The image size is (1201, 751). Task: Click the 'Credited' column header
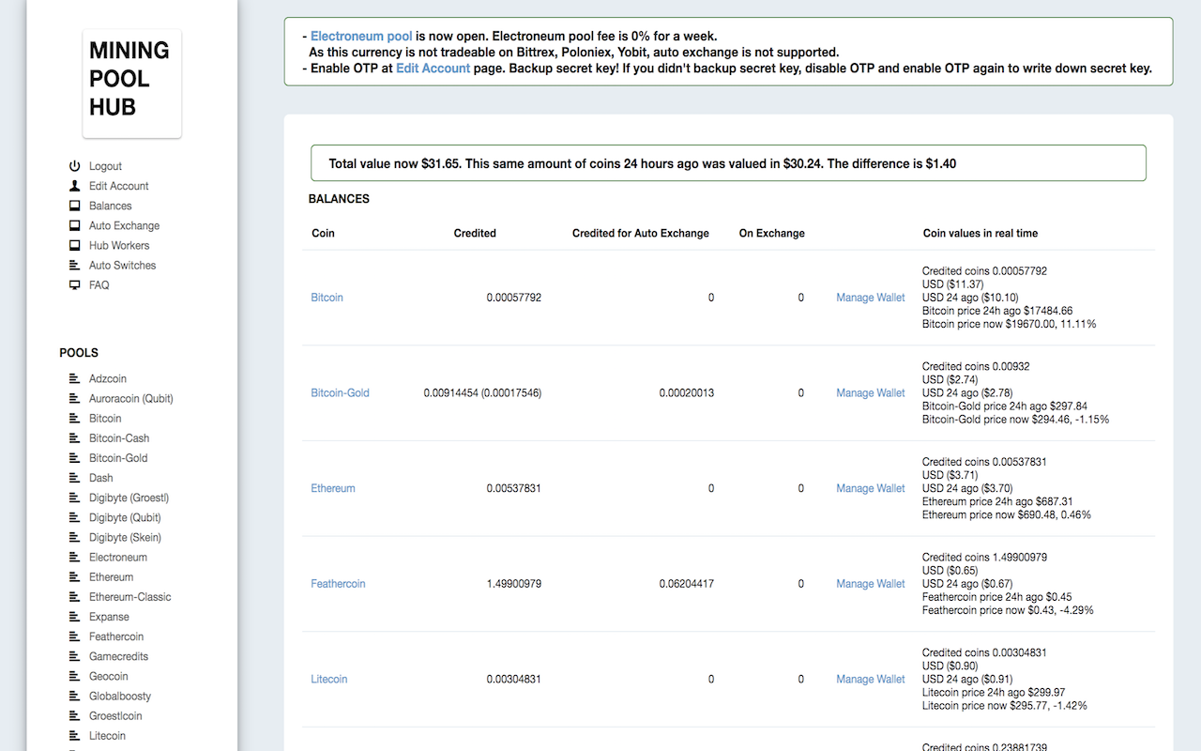(475, 233)
